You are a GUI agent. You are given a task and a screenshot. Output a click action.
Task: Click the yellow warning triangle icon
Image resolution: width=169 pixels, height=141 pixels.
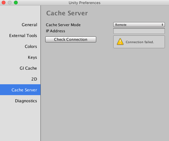[x=120, y=41]
